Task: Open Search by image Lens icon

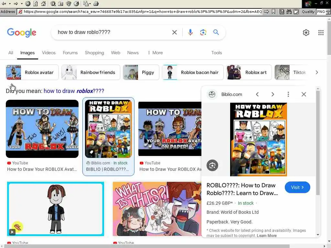Action: pos(203,32)
